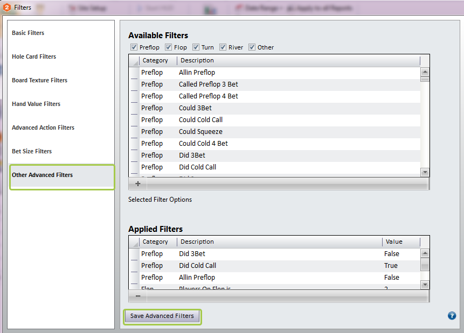Click the plus icon to add filter
Screen dimensions: 464x333
click(137, 183)
